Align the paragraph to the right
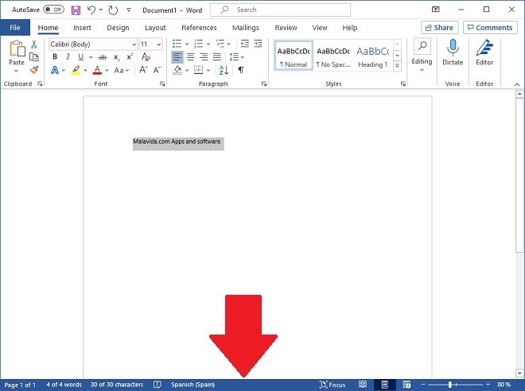 (x=204, y=57)
